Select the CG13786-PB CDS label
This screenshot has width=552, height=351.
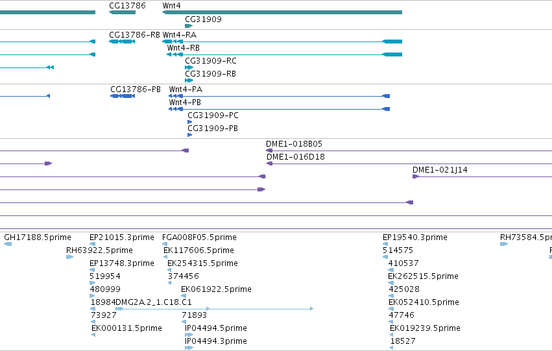point(136,90)
